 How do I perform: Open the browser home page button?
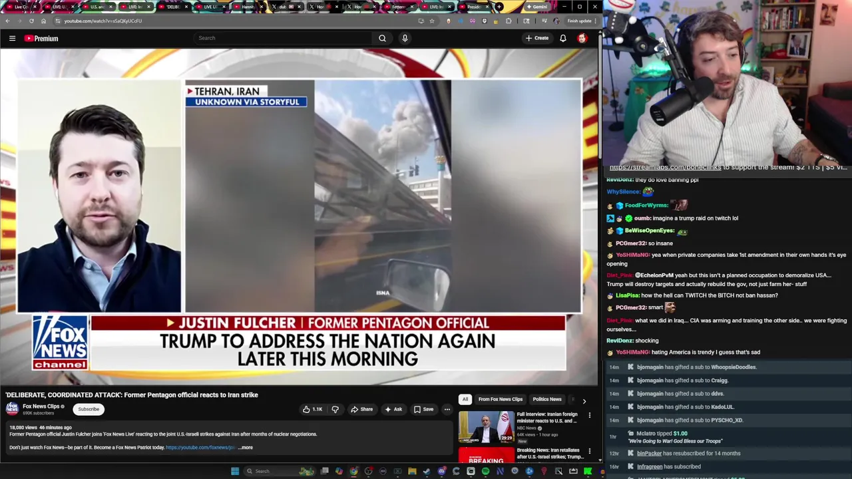[44, 21]
